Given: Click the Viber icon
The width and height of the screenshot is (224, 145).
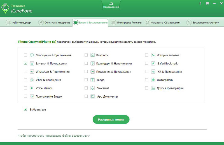Looking at the screenshot, I should point(32,80).
